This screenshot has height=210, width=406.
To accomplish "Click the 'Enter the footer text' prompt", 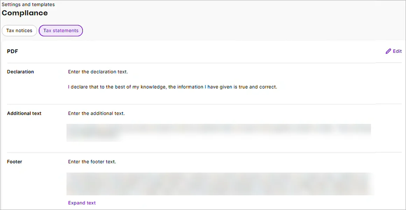I will point(92,161).
